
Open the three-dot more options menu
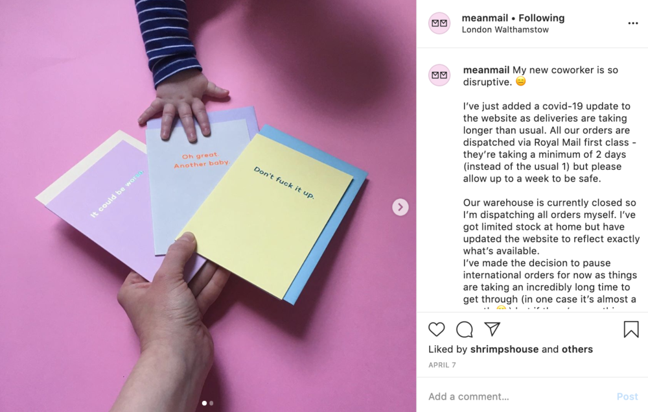click(632, 23)
